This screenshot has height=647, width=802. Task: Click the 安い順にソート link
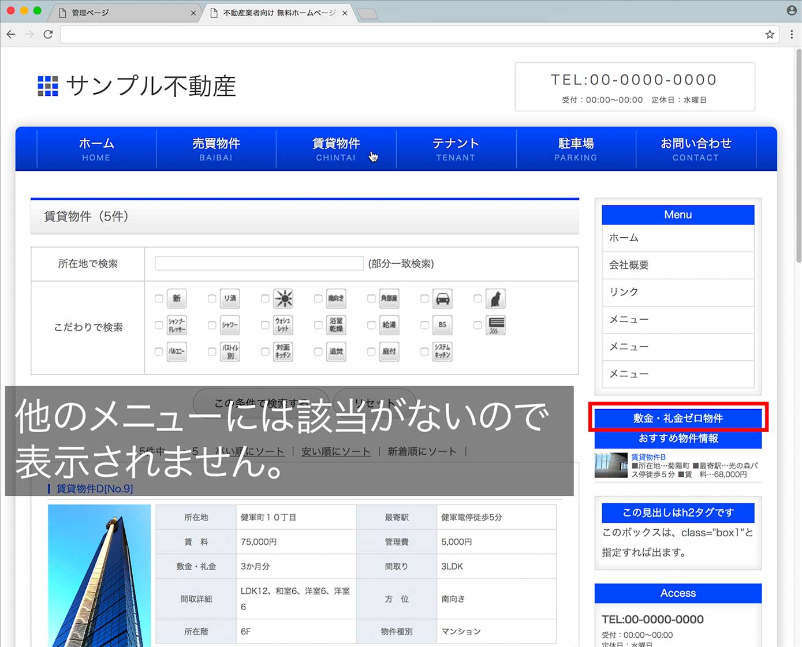pos(336,451)
